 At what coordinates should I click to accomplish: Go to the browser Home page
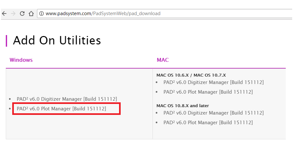click(31, 14)
